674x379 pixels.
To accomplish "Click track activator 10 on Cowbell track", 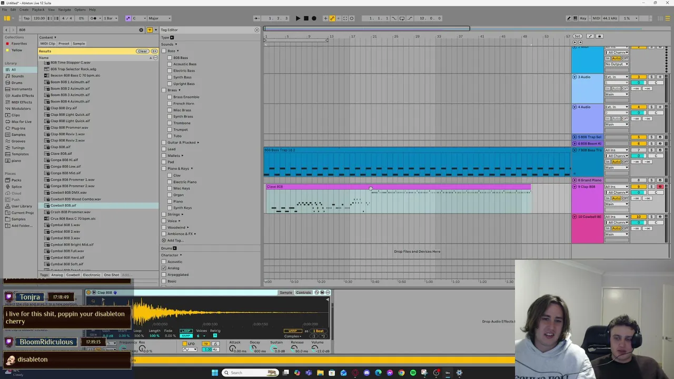I will pyautogui.click(x=639, y=217).
